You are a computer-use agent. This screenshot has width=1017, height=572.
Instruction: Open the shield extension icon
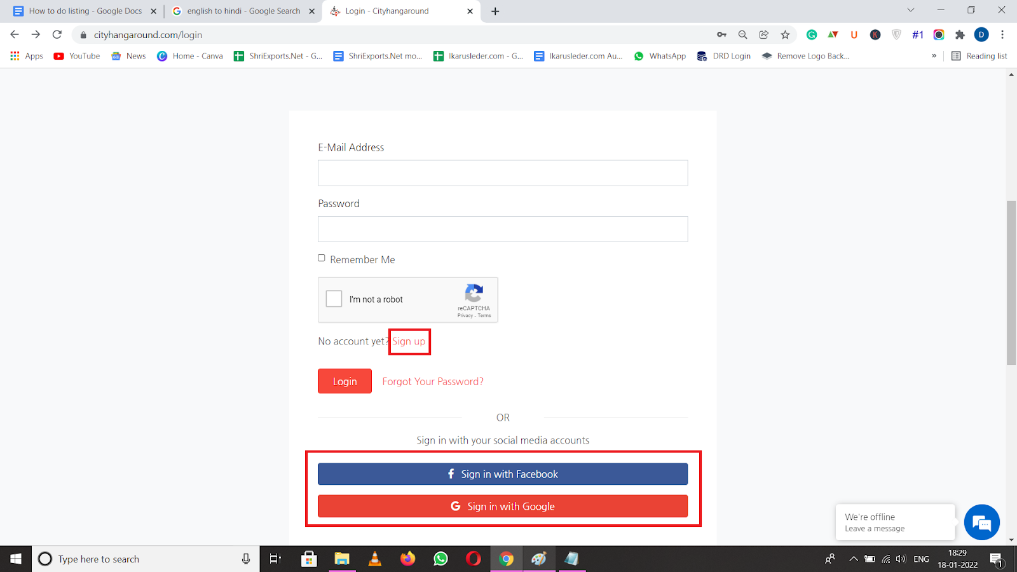(x=896, y=35)
